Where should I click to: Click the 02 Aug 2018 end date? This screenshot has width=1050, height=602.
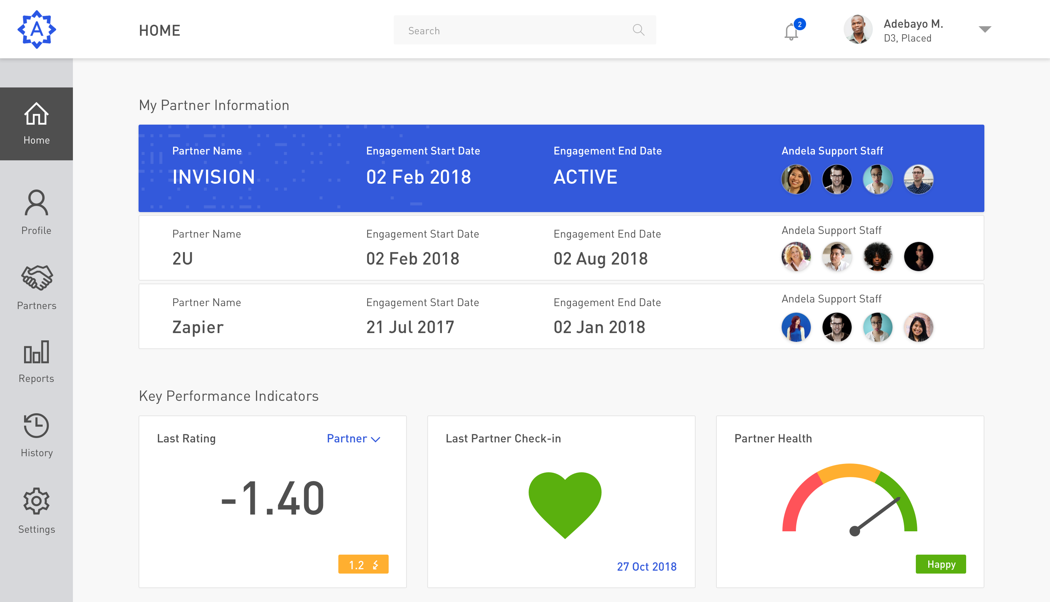click(600, 259)
